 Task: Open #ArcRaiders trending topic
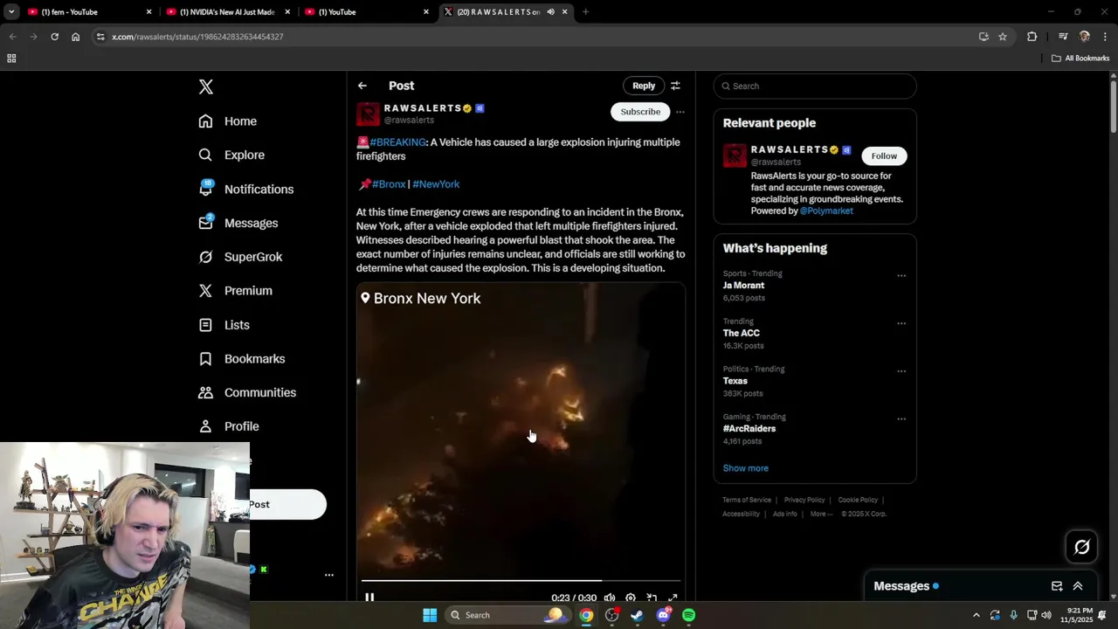[x=749, y=429]
